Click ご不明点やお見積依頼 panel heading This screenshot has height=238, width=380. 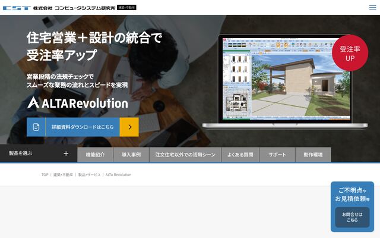(352, 195)
